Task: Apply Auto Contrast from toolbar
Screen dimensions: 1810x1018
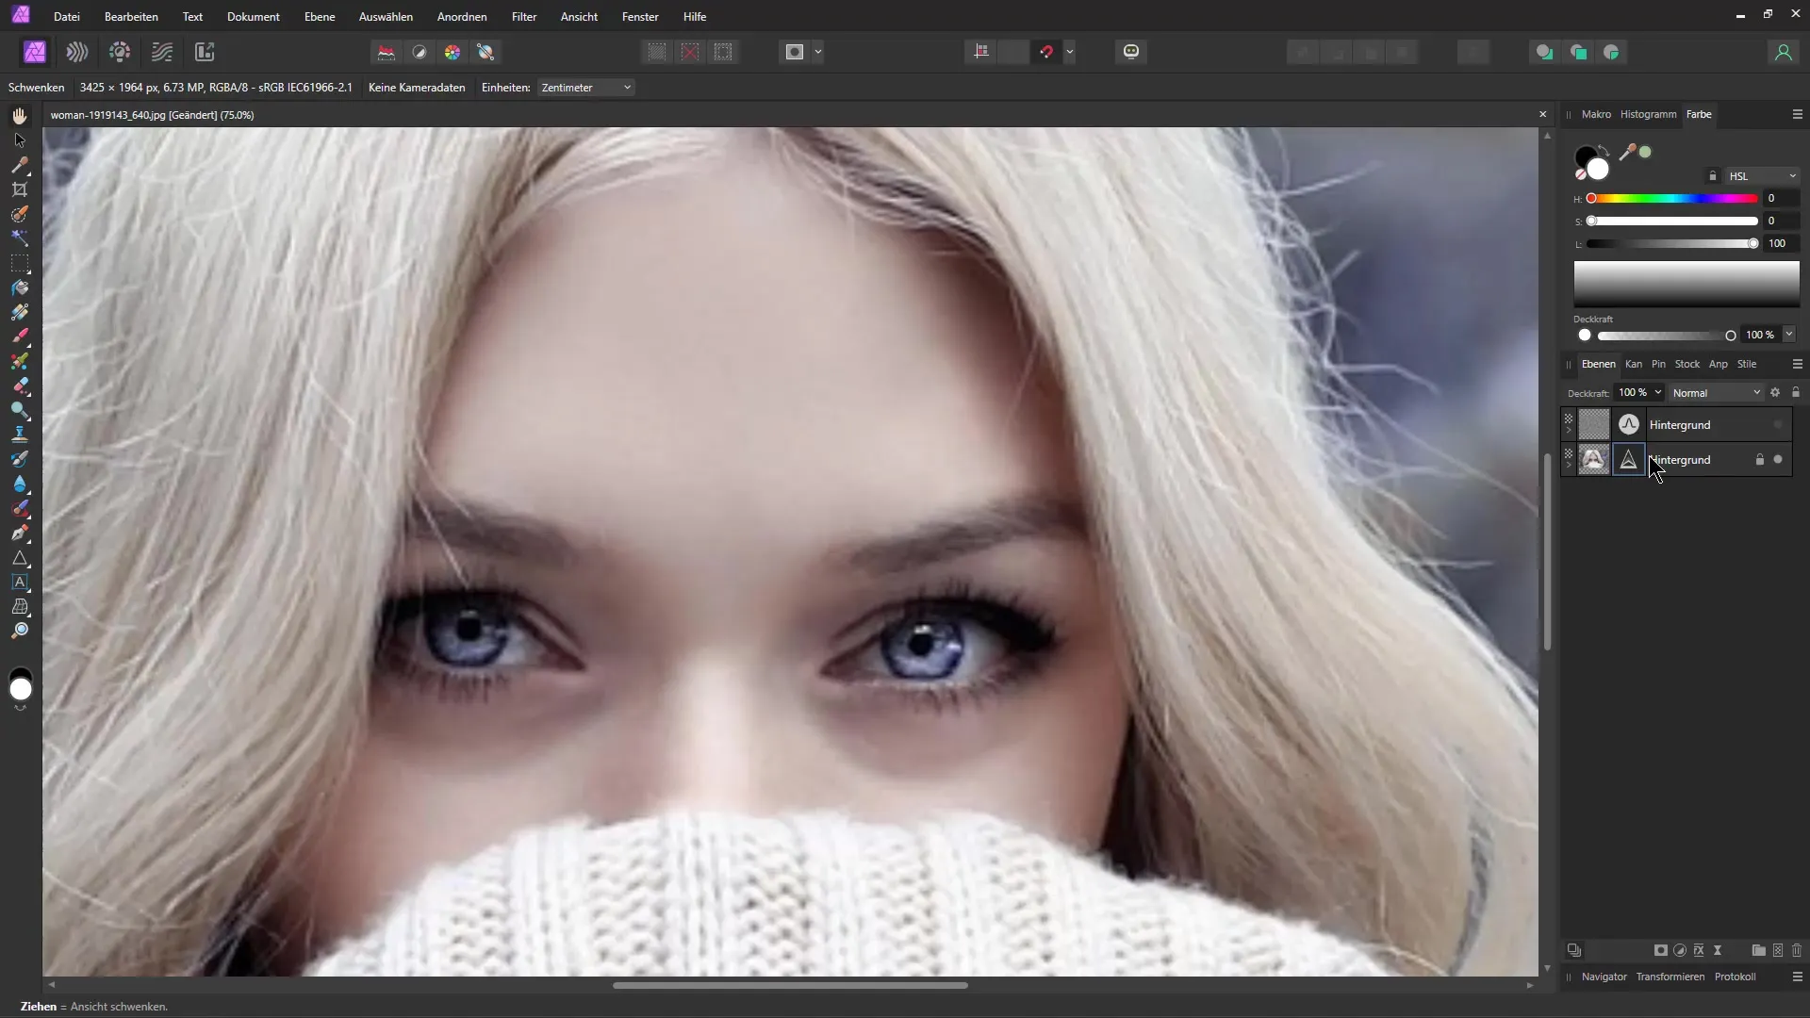Action: tap(420, 52)
